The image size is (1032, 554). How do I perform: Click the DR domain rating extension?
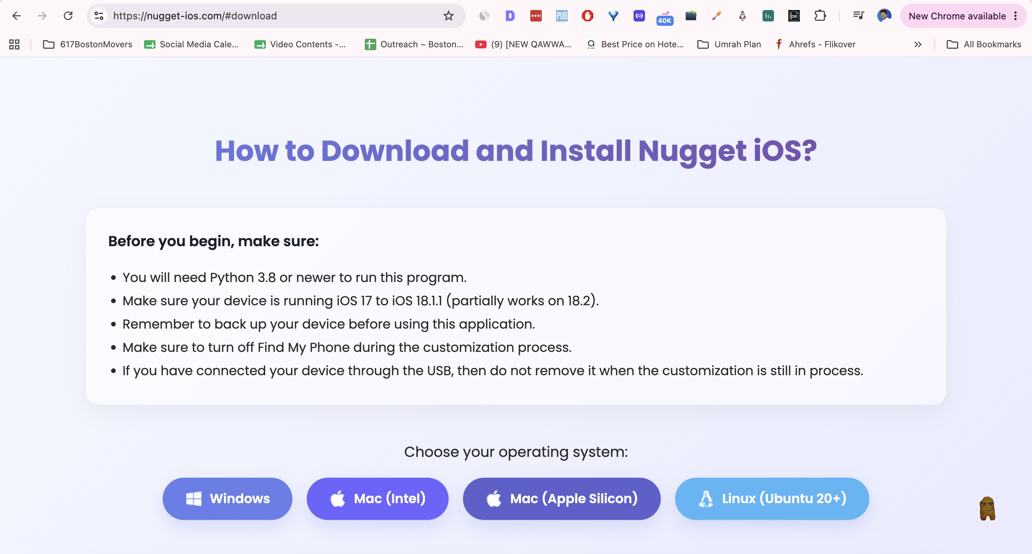point(794,16)
